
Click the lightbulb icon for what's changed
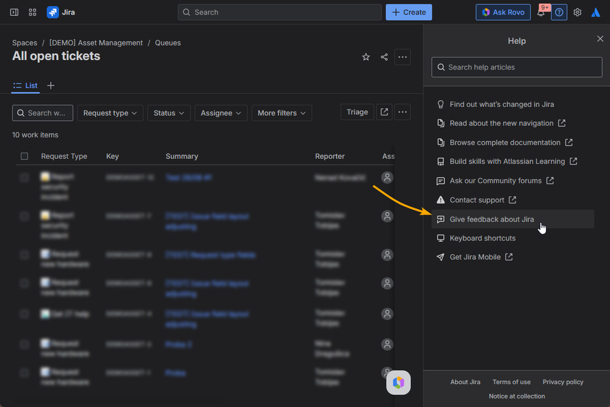point(441,105)
